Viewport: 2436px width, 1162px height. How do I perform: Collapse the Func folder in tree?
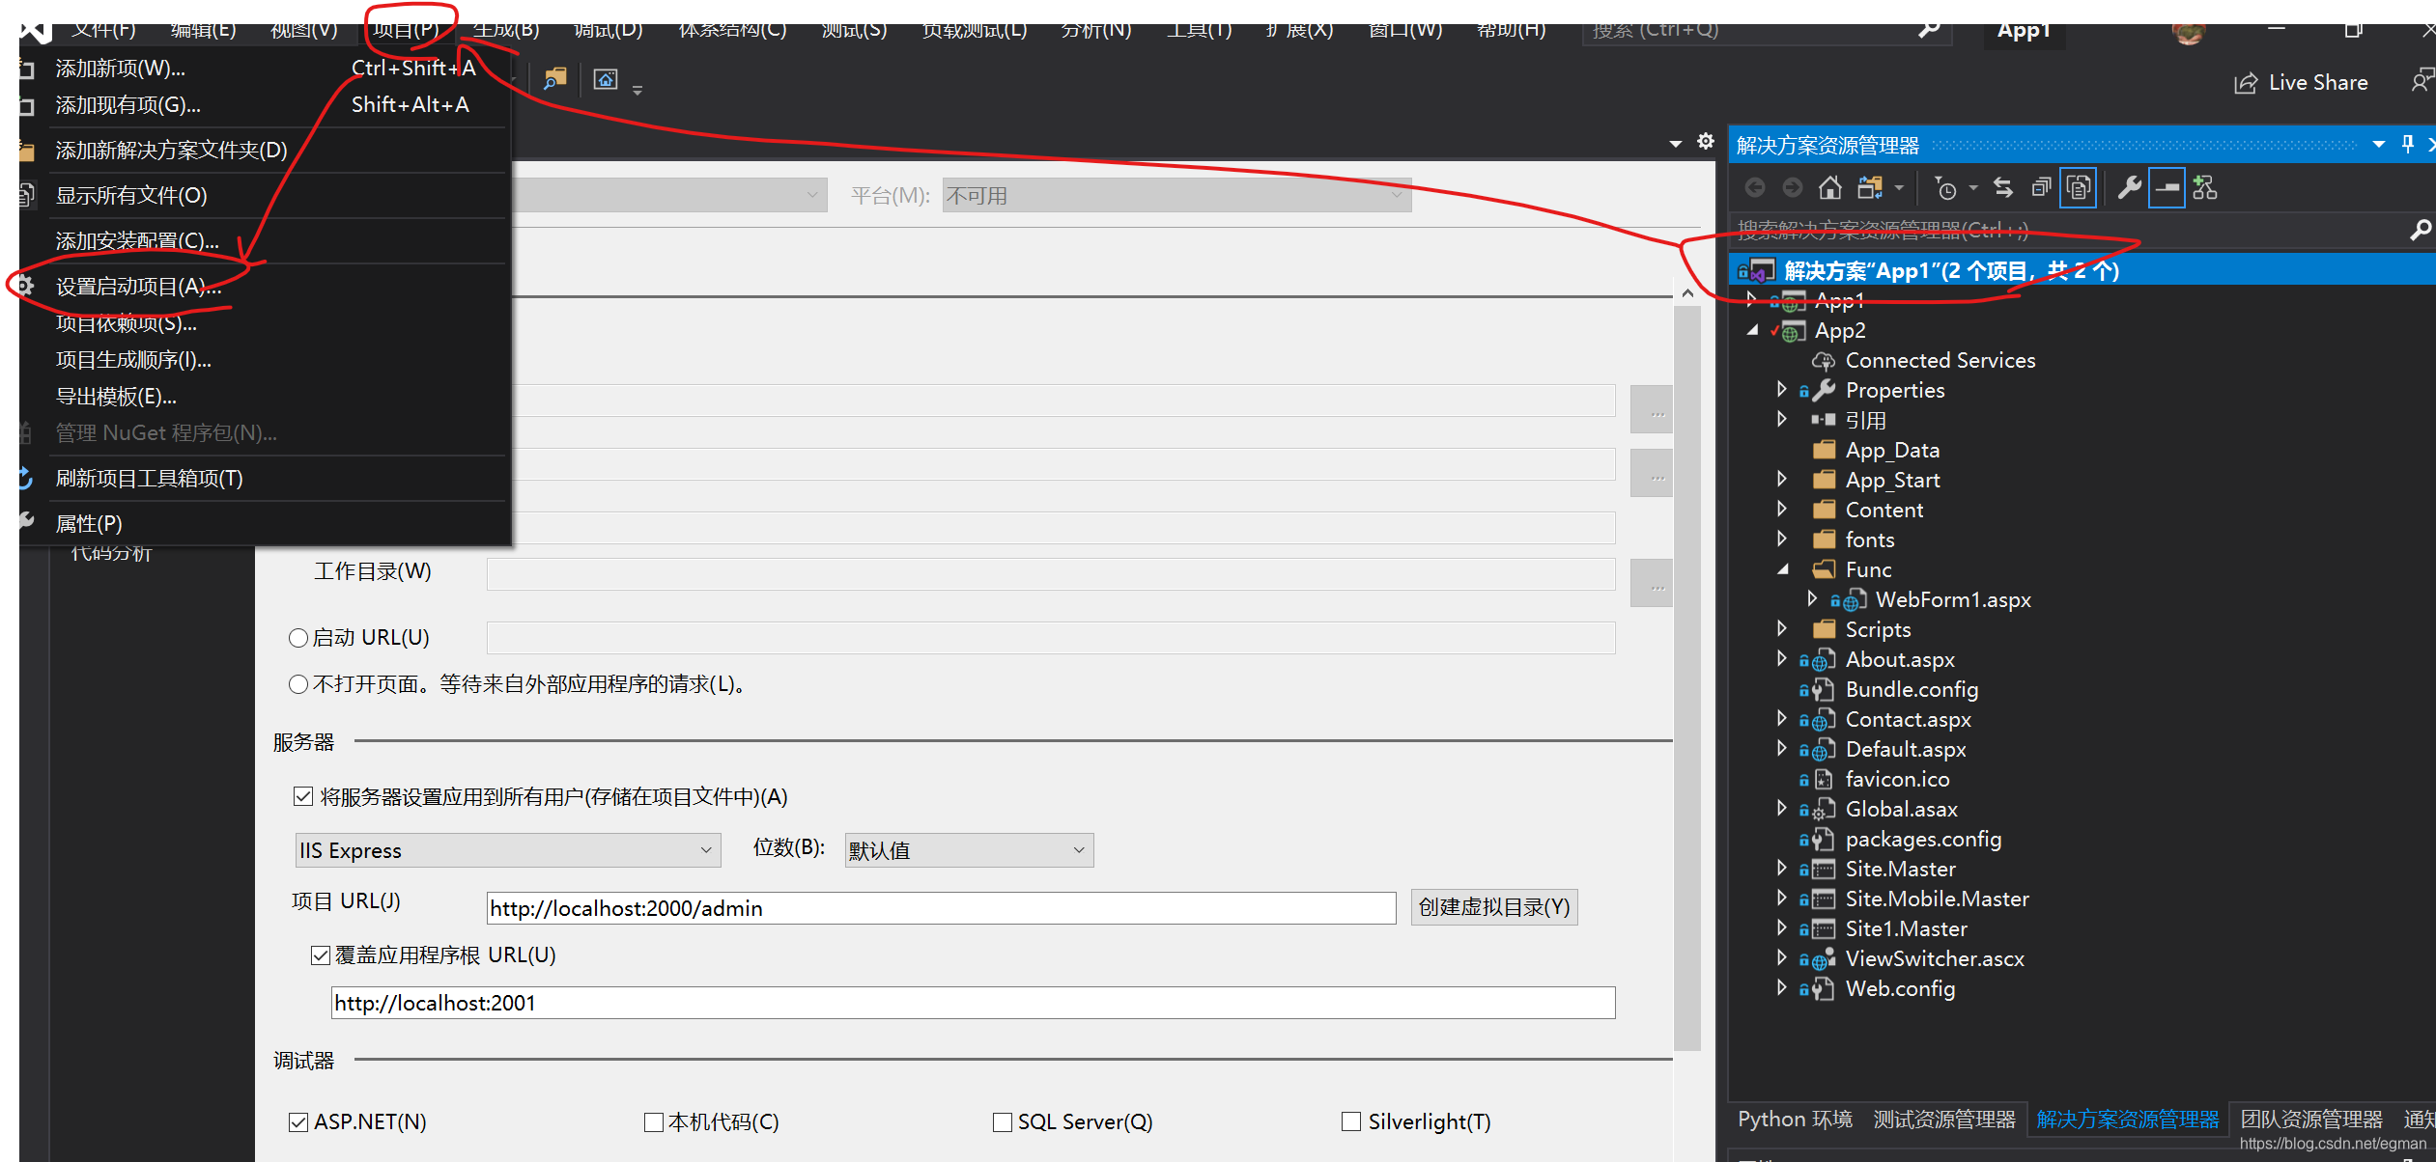point(1782,569)
